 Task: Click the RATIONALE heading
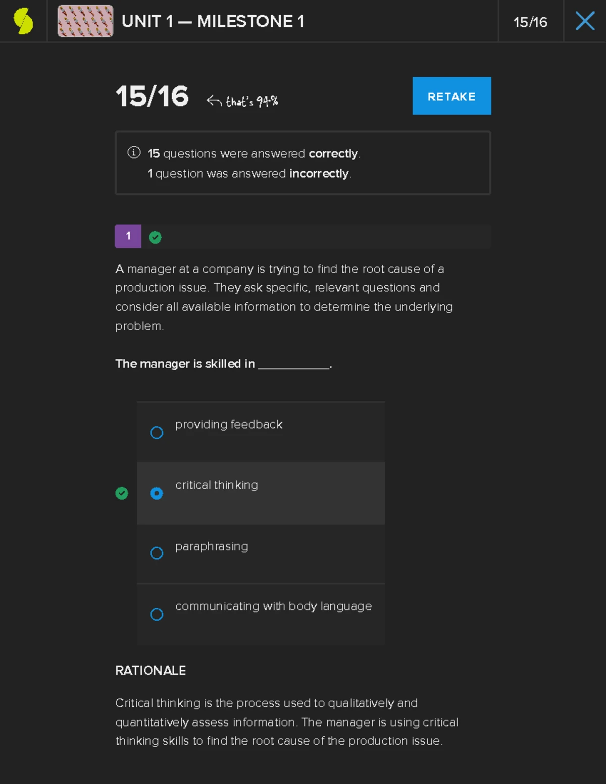tap(150, 670)
